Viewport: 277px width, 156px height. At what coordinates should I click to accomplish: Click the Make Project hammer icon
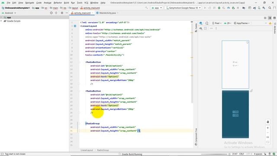click(146, 8)
